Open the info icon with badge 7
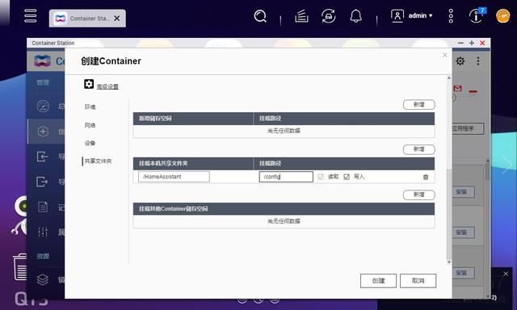 (477, 15)
